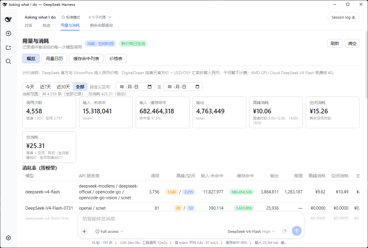Click the 给智能体发消息 message input

(191, 219)
